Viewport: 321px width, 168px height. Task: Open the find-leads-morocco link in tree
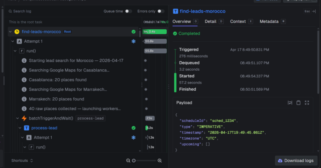tap(41, 32)
